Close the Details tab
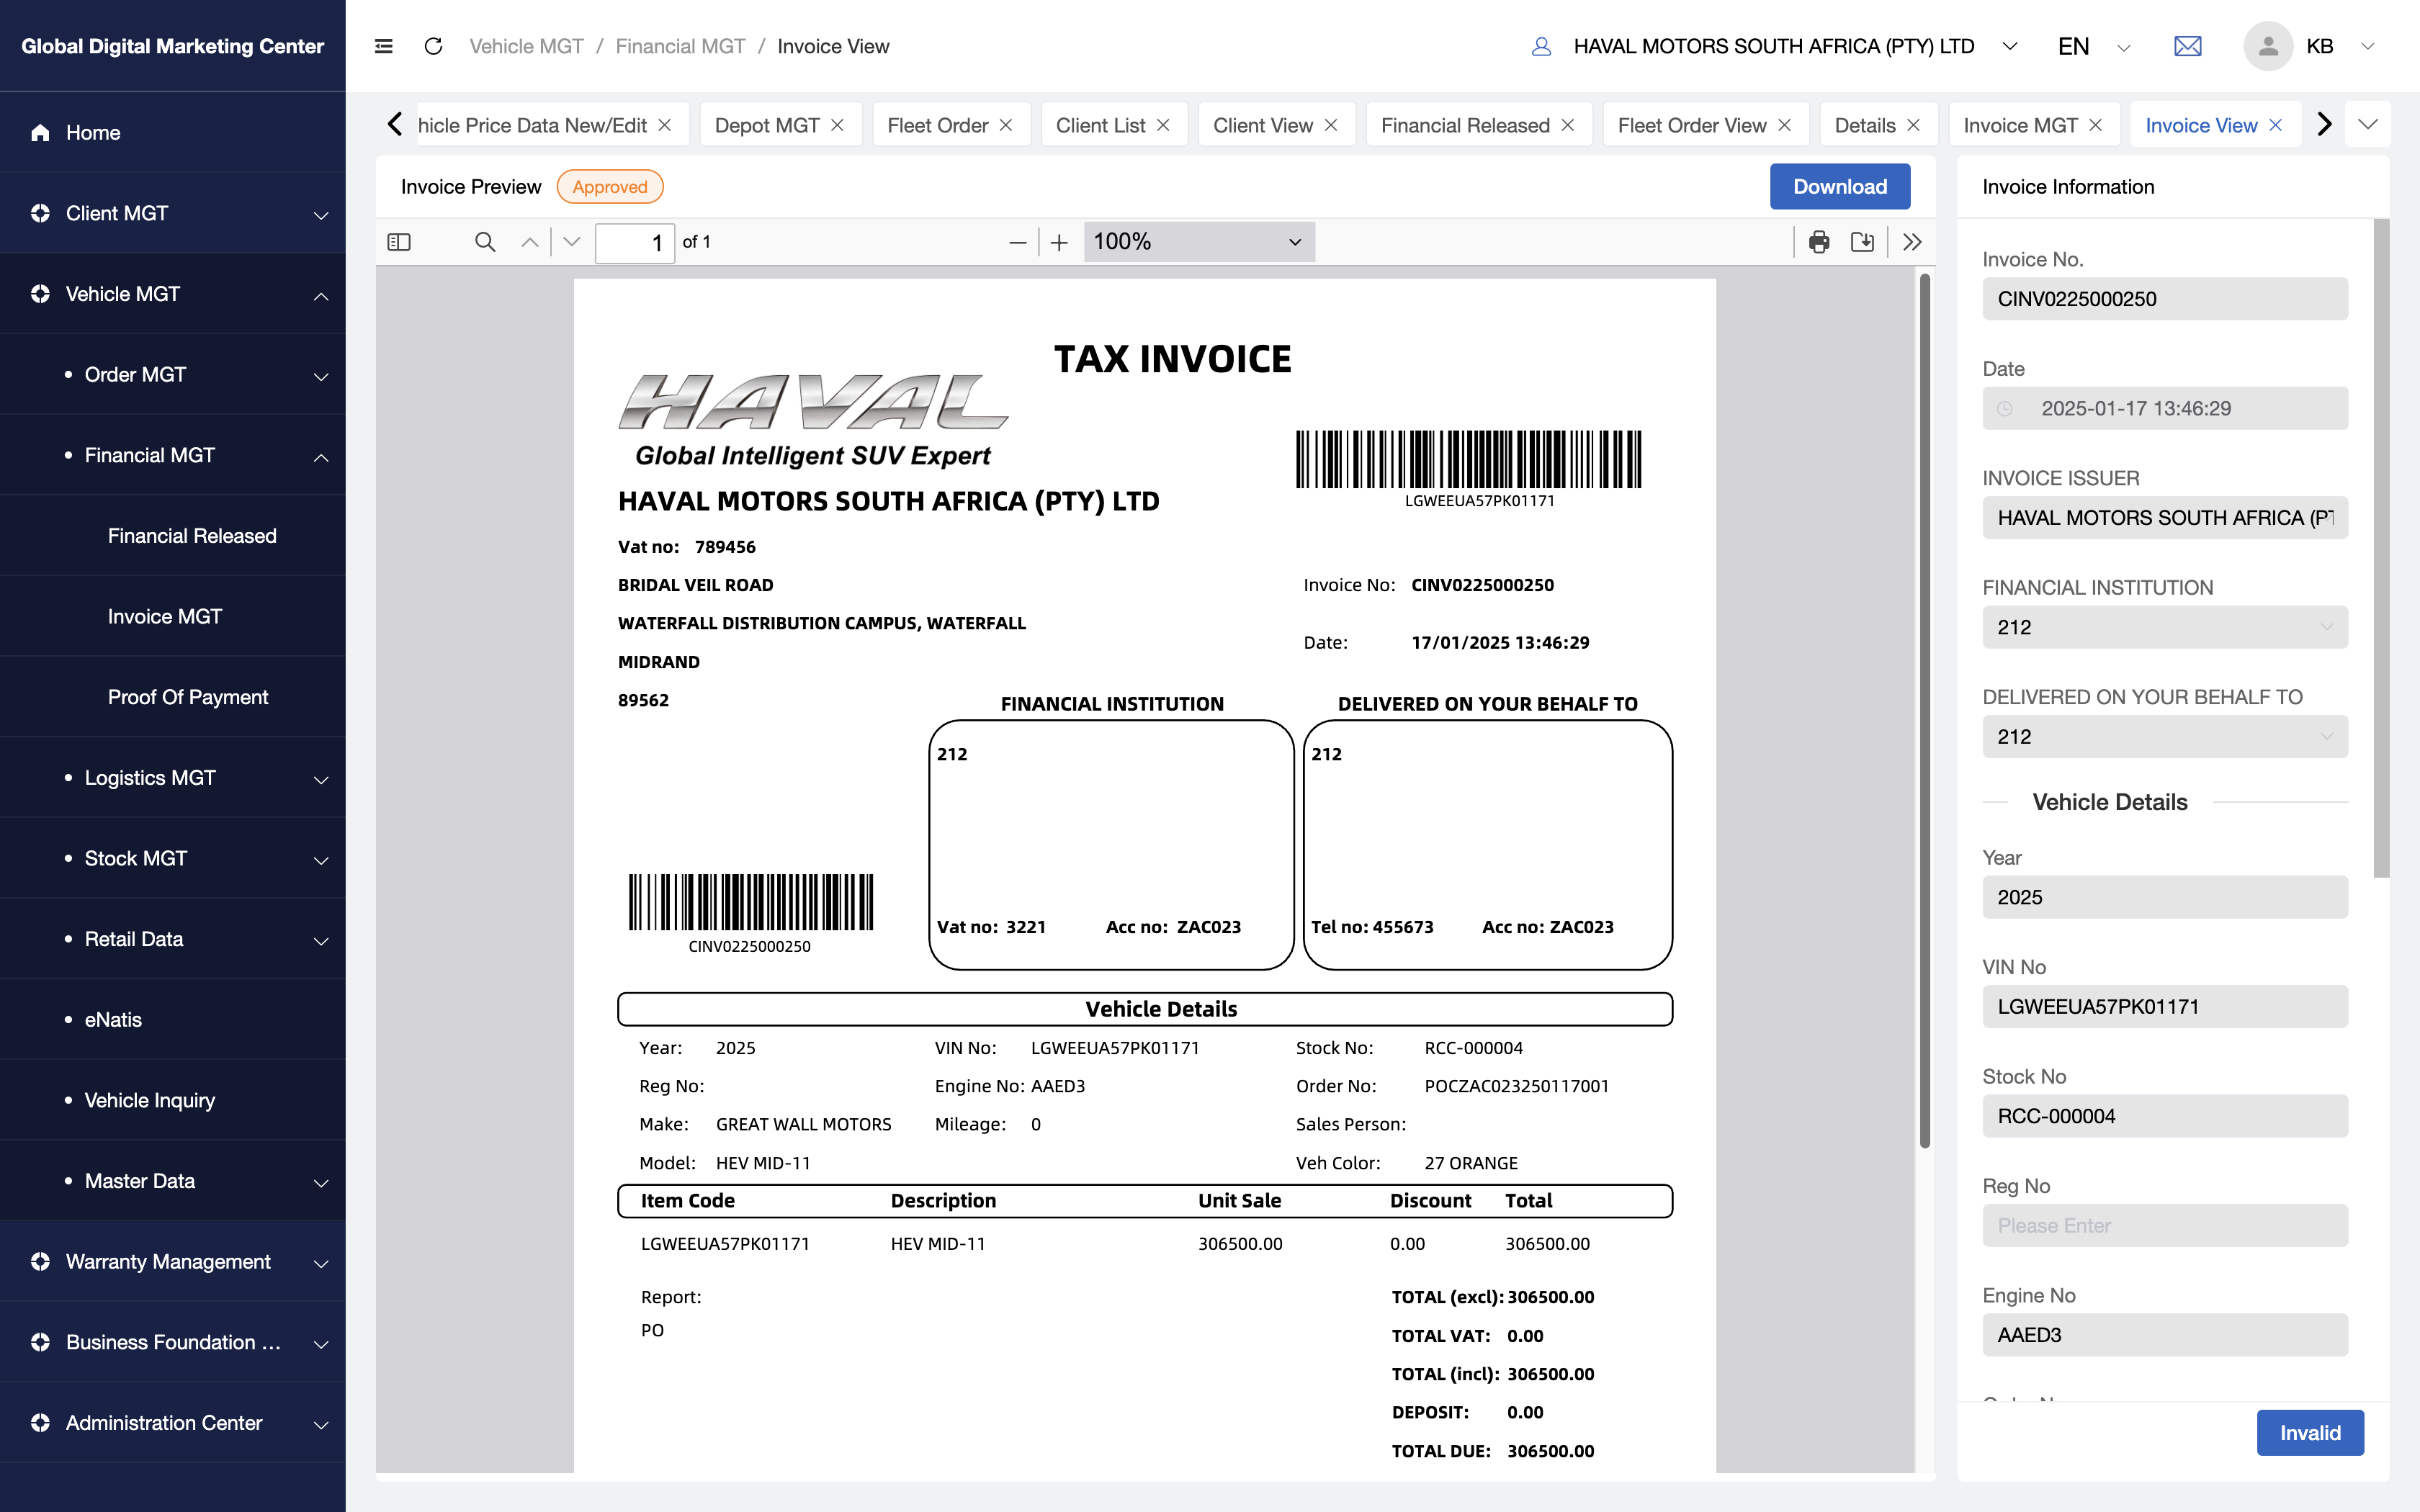Viewport: 2420px width, 1512px height. pos(1913,125)
